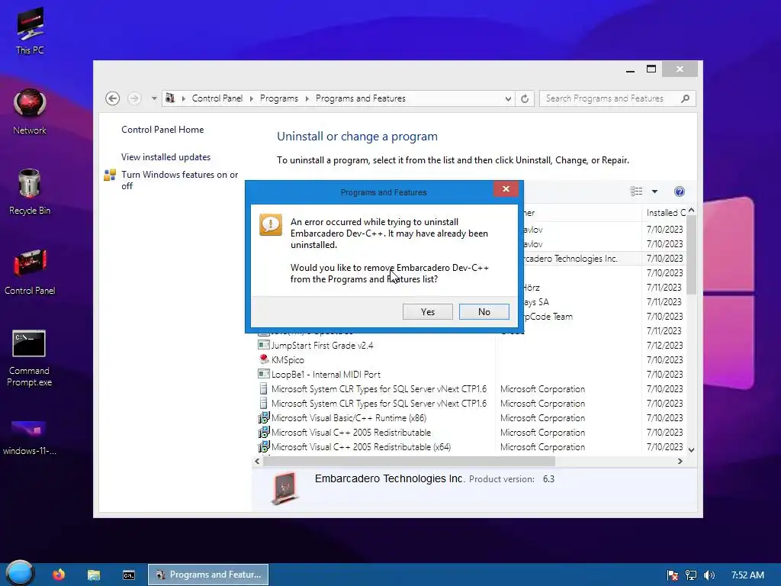Viewport: 781px width, 586px height.
Task: Open the Action Center flag tray icon
Action: (672, 575)
